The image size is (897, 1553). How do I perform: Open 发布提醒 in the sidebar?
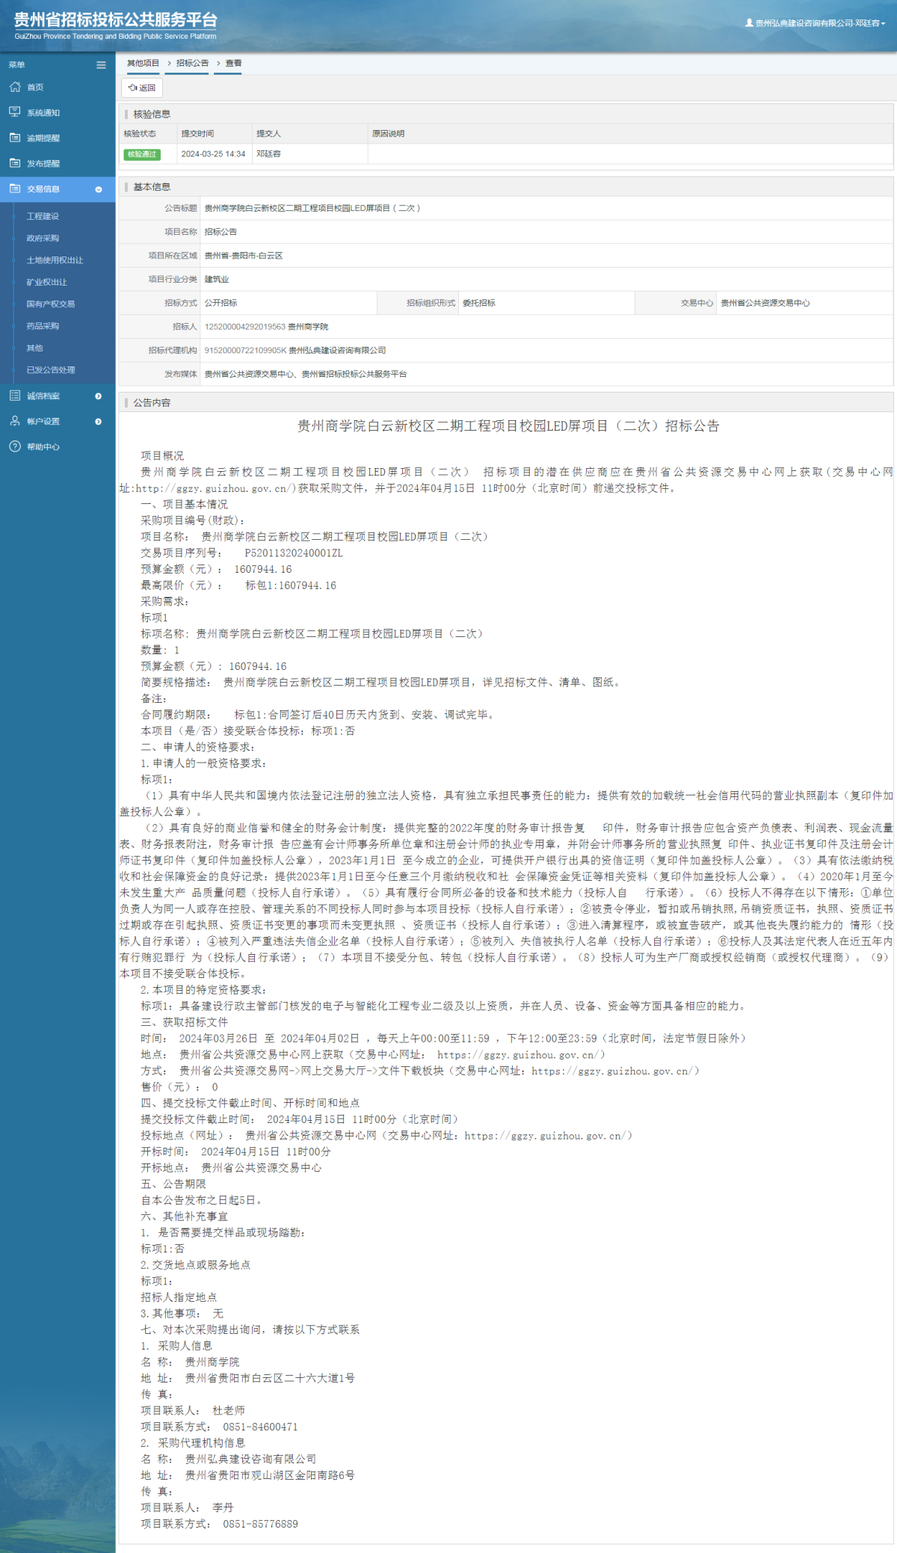point(43,164)
